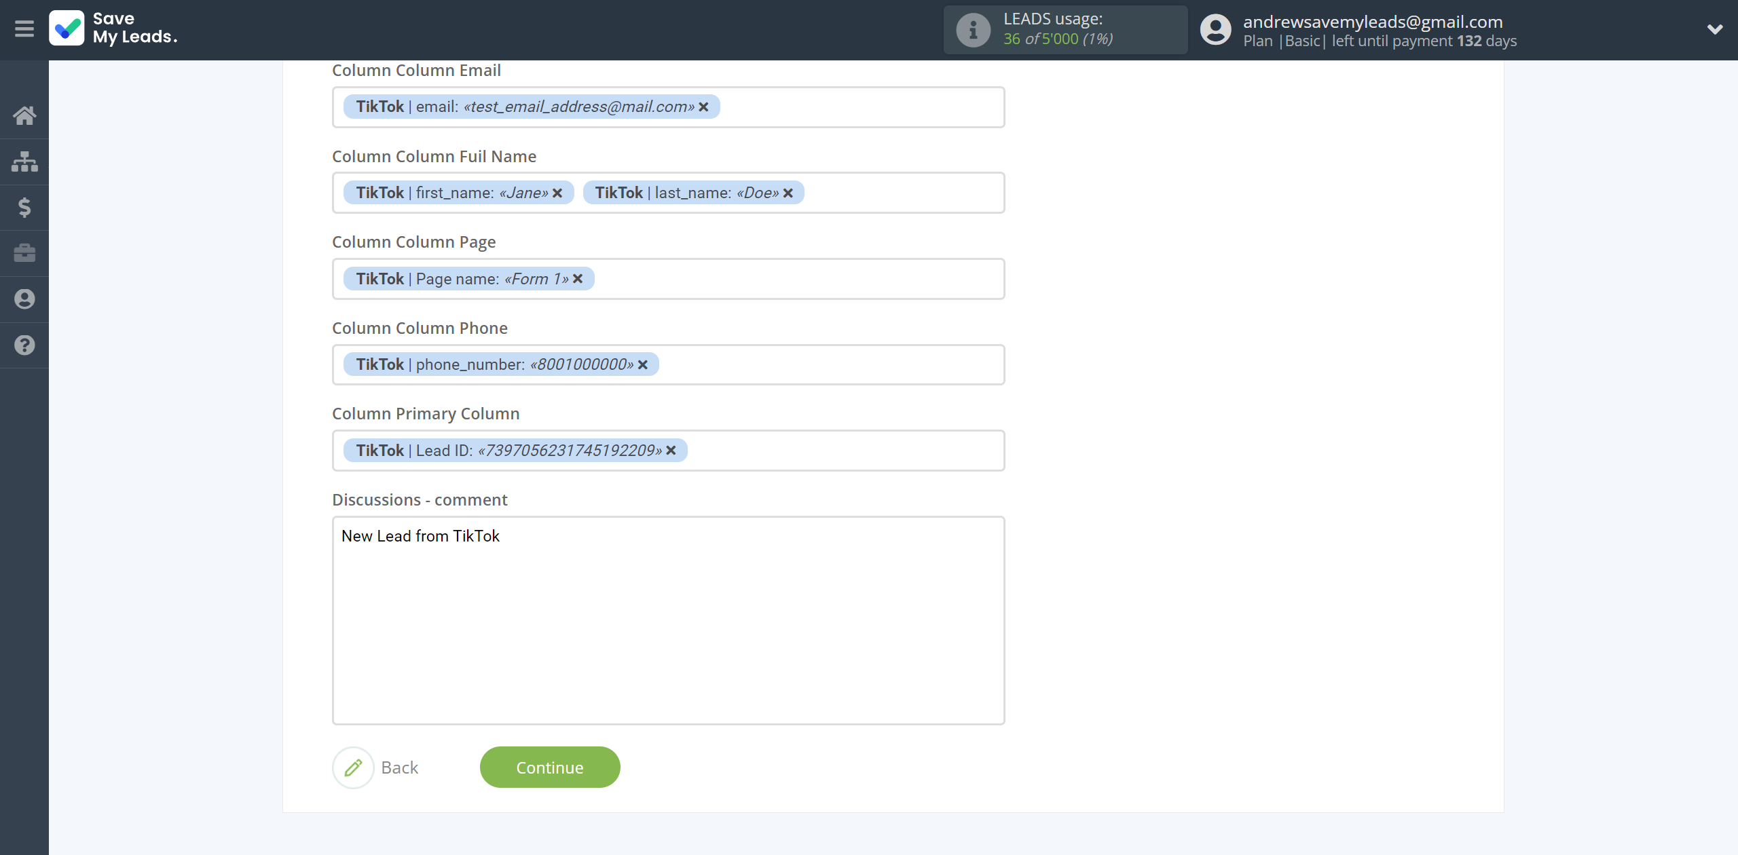The width and height of the screenshot is (1738, 855).
Task: Open the briefcase icon in sidebar
Action: point(24,253)
